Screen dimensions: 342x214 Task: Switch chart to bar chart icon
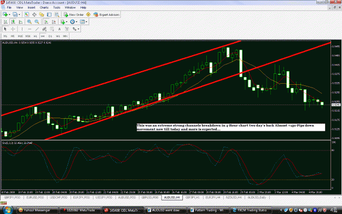pos(5,22)
